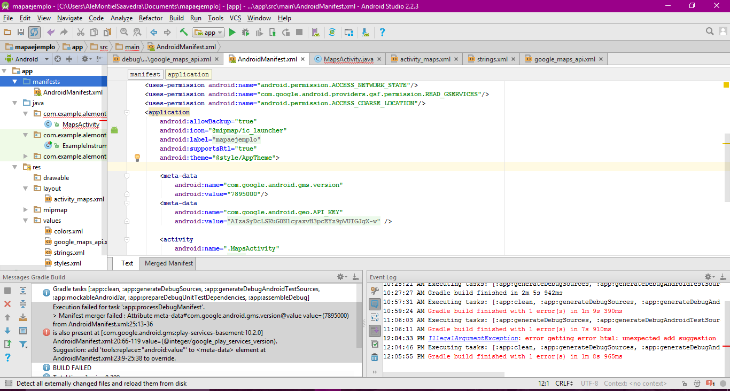Screen dimensions: 730x391
Task: Collapse all in Project panel
Action: (69, 59)
